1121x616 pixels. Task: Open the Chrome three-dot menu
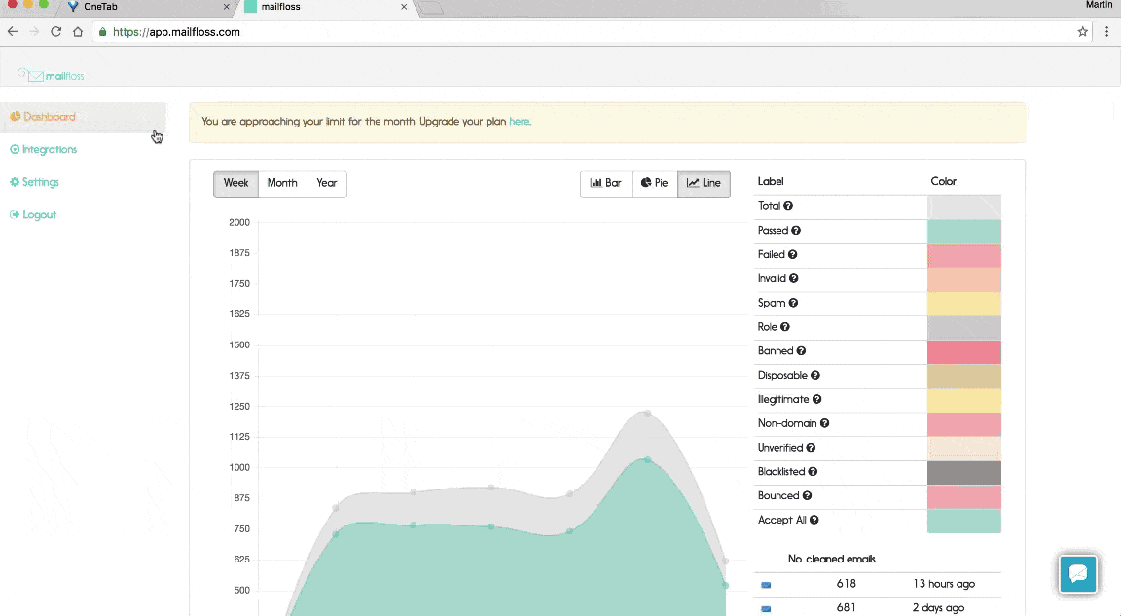coord(1107,31)
